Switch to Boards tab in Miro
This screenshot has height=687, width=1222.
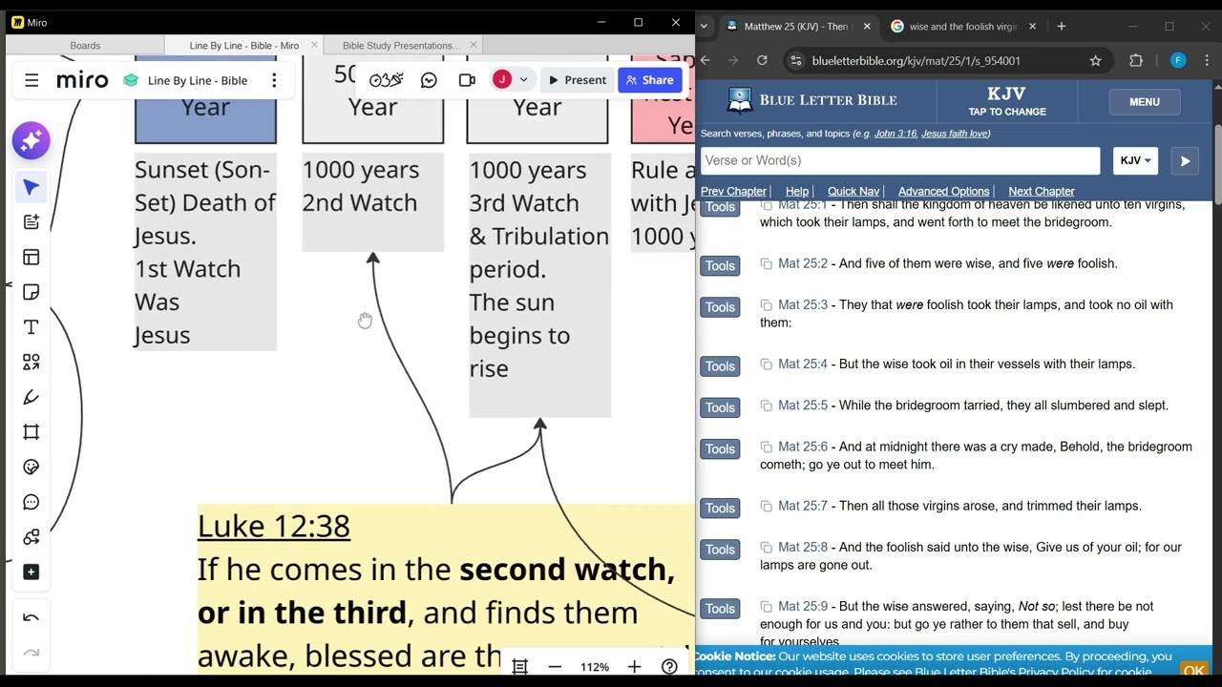[x=85, y=45]
